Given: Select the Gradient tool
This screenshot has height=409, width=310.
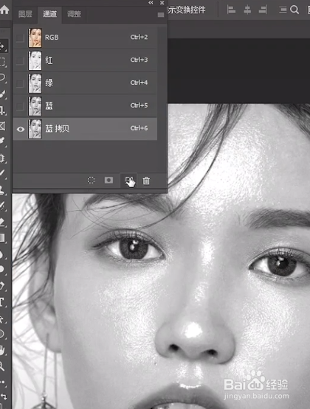Looking at the screenshot, I should (x=2, y=238).
